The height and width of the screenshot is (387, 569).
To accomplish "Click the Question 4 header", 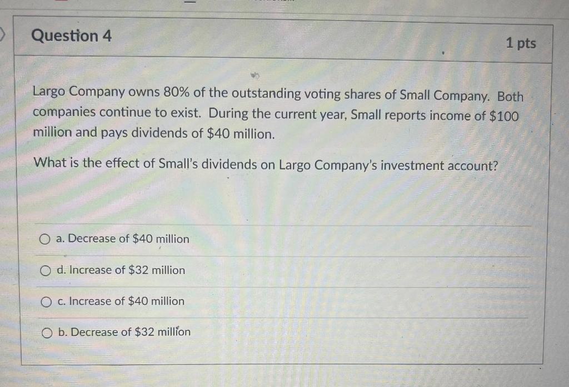I will click(72, 36).
